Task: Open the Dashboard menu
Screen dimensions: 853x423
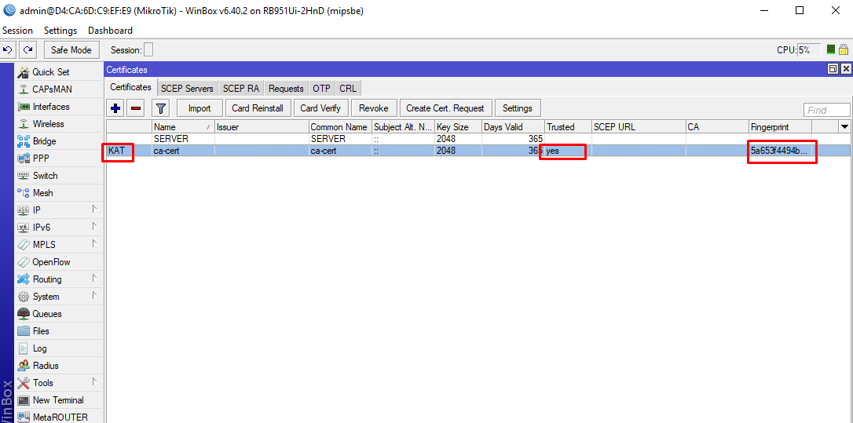Action: coord(111,31)
